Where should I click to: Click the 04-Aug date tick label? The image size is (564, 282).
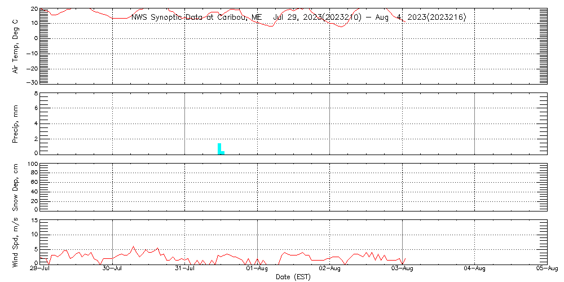(474, 269)
